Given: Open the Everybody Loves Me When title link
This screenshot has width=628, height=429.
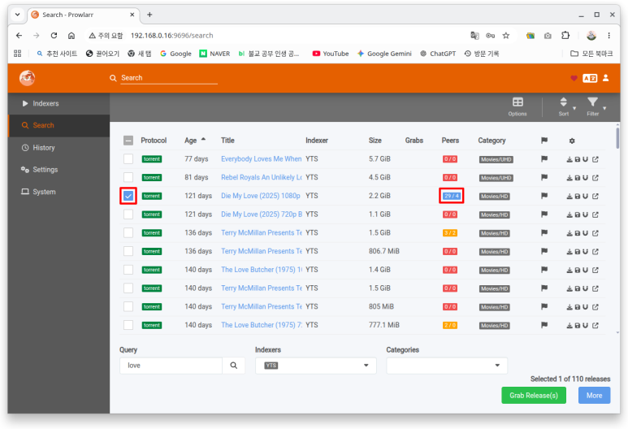Looking at the screenshot, I should [261, 159].
